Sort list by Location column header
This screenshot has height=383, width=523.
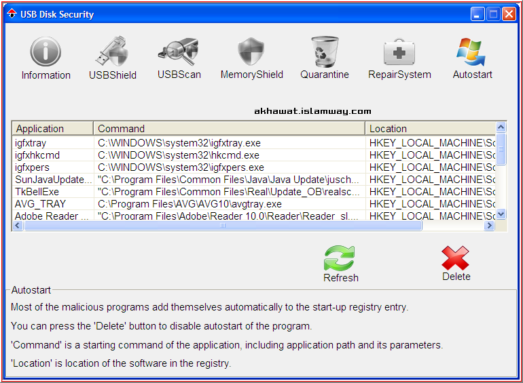[430, 128]
